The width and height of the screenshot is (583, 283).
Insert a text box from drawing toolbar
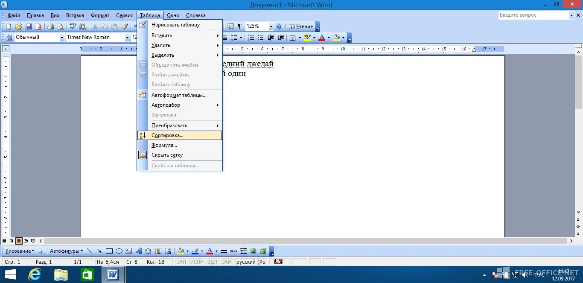[129, 251]
